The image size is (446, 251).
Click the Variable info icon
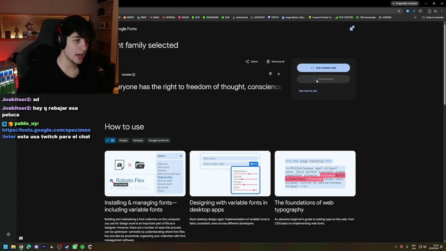[x=133, y=75]
